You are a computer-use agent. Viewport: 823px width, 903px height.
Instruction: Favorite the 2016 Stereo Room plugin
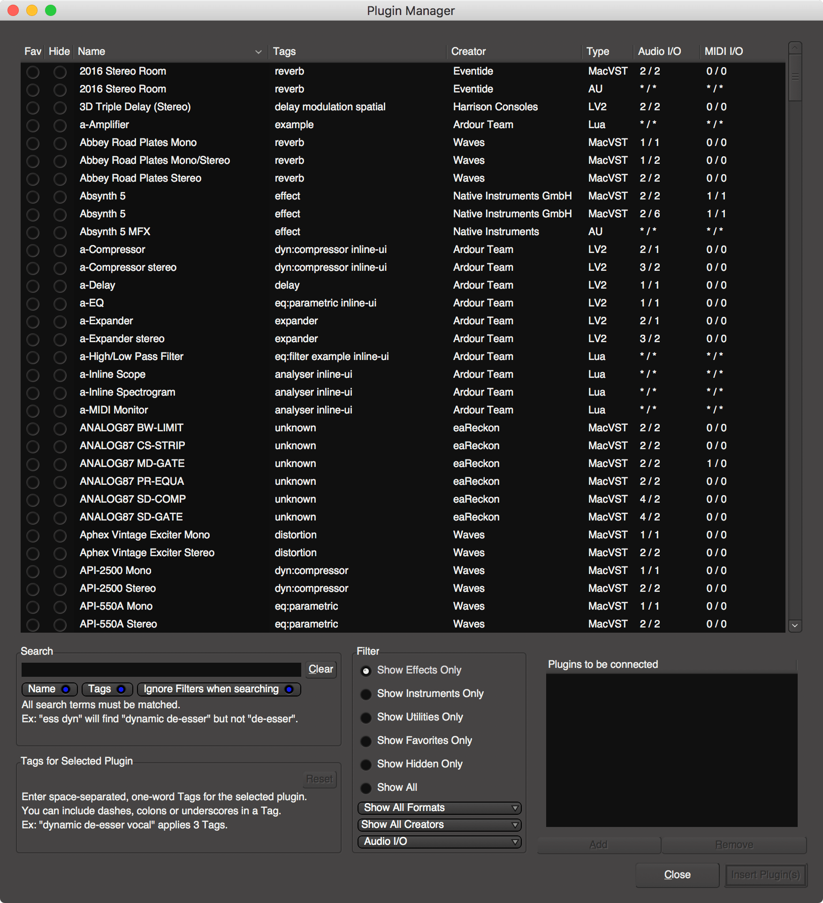point(32,72)
